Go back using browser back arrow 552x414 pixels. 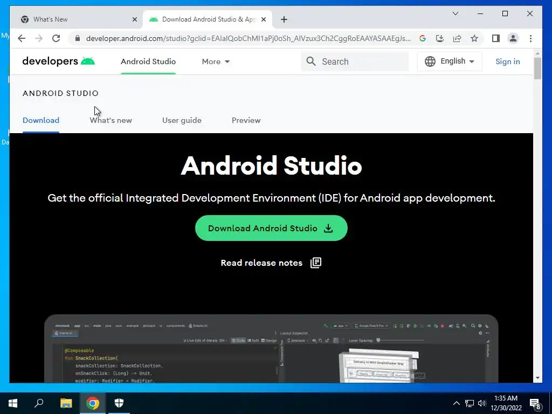tap(22, 38)
